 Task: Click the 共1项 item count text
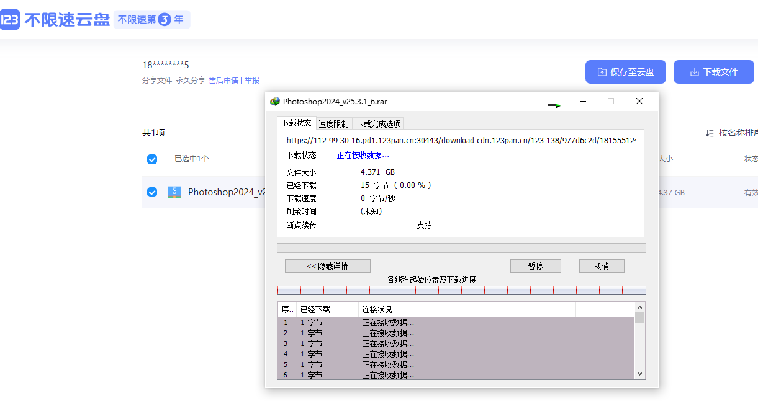pyautogui.click(x=153, y=133)
